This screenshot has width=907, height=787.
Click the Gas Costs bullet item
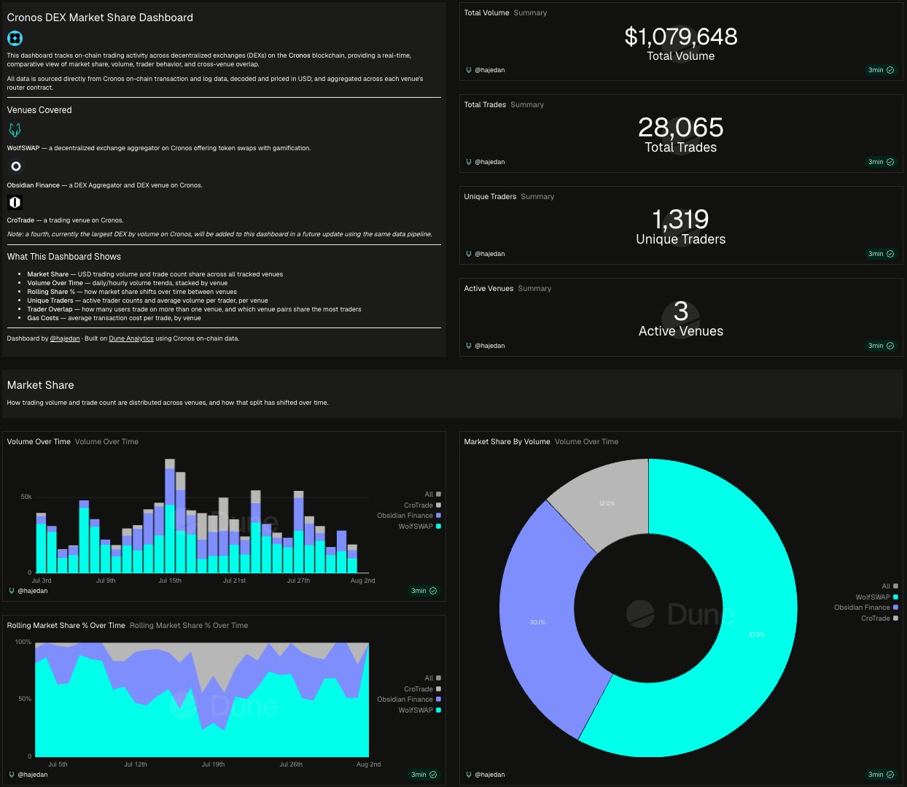pos(114,318)
